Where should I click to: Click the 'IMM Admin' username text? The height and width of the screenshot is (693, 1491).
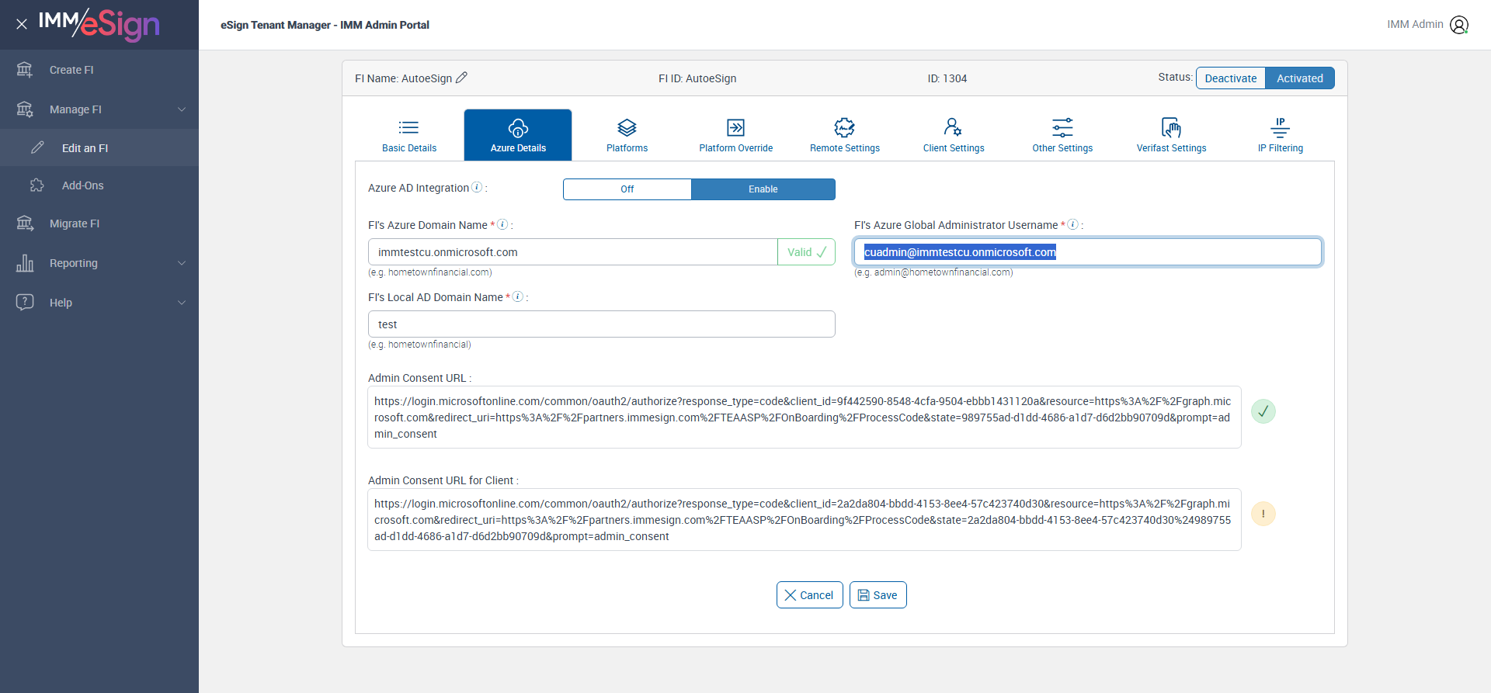[x=1415, y=24]
